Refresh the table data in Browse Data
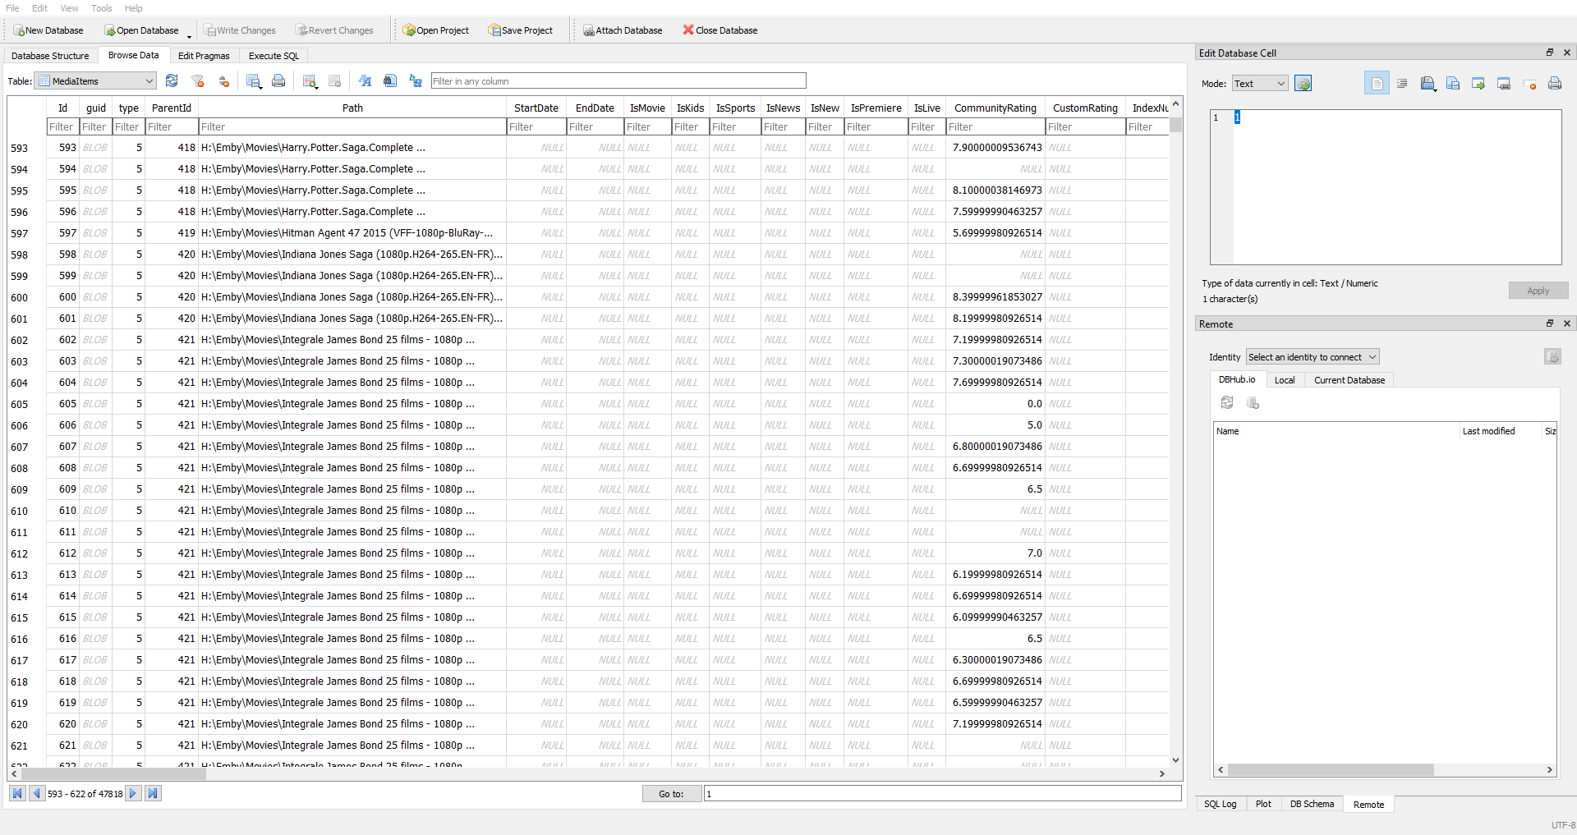1577x835 pixels. pyautogui.click(x=172, y=80)
